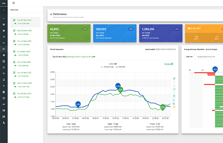
Task: Click the user settings sidebar icon
Action: [x=4, y=122]
